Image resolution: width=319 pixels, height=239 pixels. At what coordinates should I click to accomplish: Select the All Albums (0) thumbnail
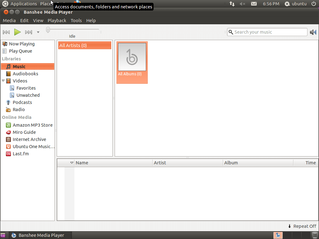132,63
